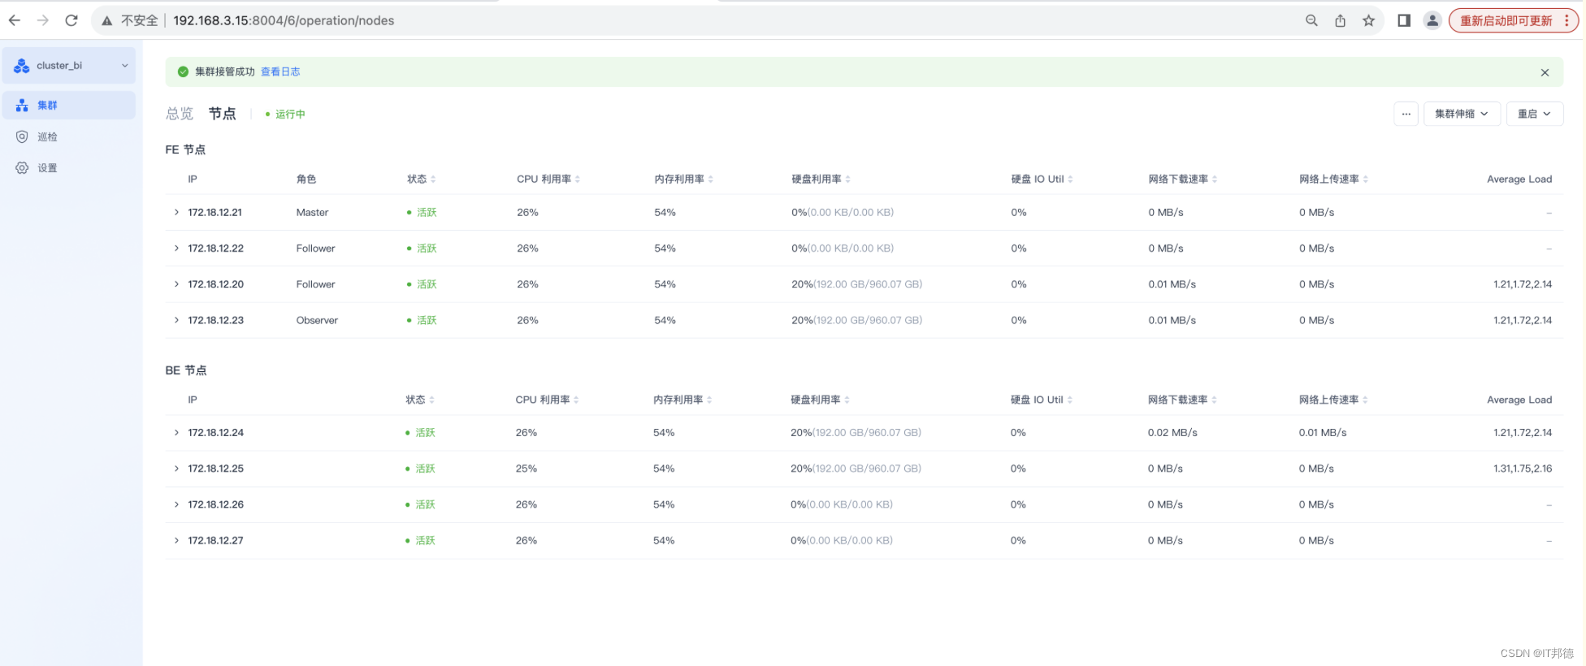The width and height of the screenshot is (1586, 666).
Task: Click the FE 节点 section heading
Action: pyautogui.click(x=185, y=149)
